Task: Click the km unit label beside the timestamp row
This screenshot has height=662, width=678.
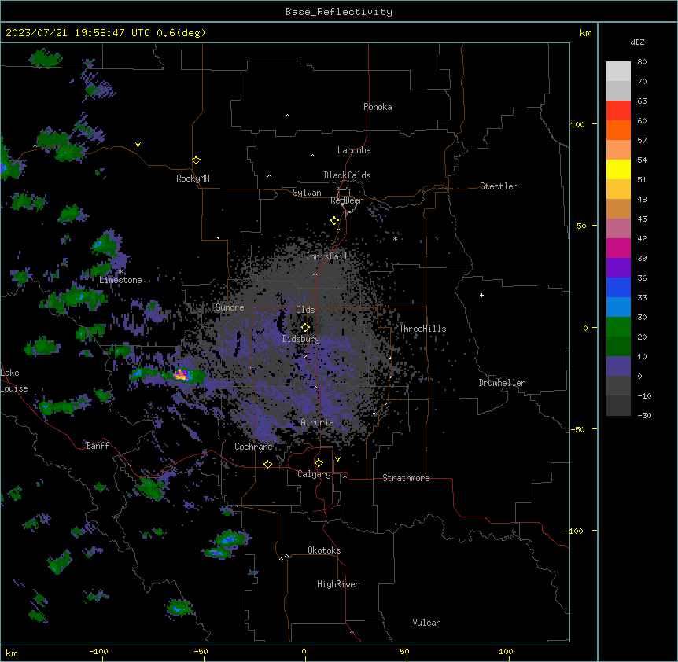Action: point(585,33)
